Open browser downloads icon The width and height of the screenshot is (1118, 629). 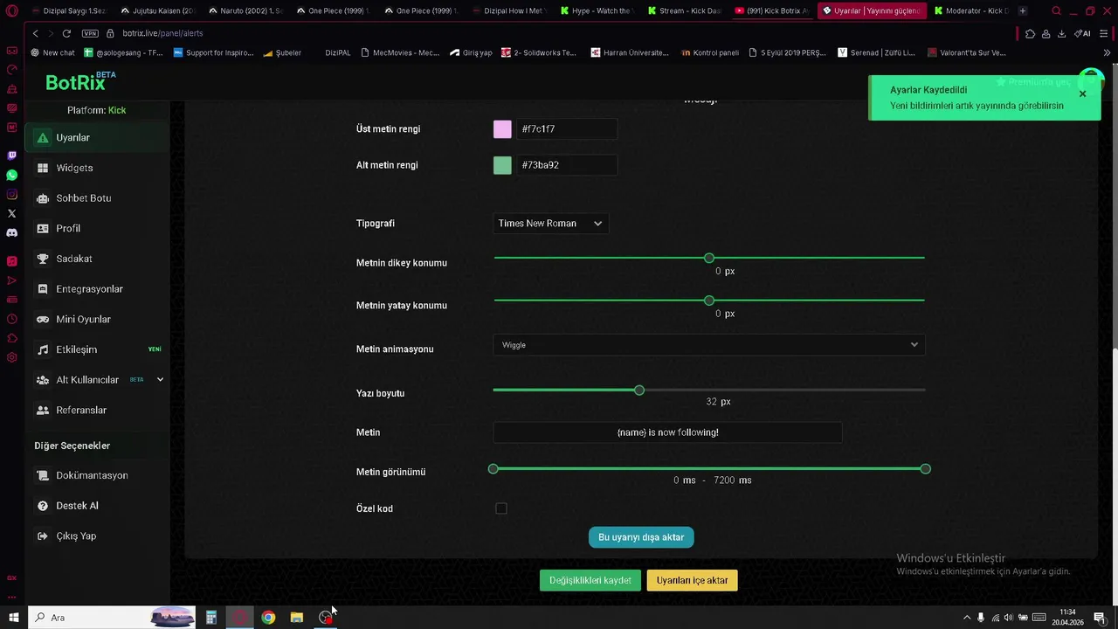(x=1061, y=33)
